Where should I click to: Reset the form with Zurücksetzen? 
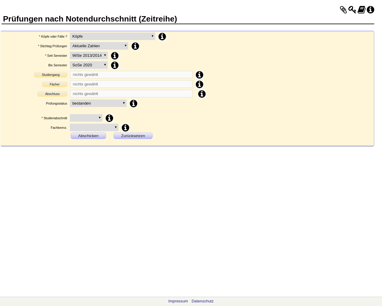click(x=133, y=136)
